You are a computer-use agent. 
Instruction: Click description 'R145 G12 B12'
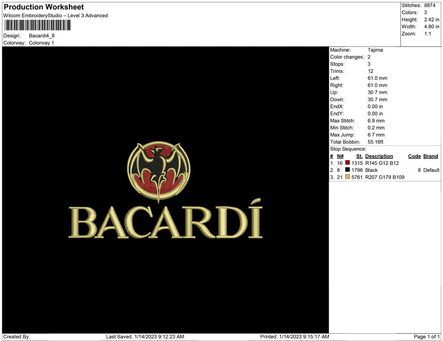click(x=382, y=163)
